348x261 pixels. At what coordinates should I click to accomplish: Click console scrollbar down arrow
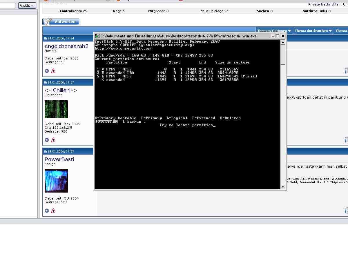[x=283, y=187]
